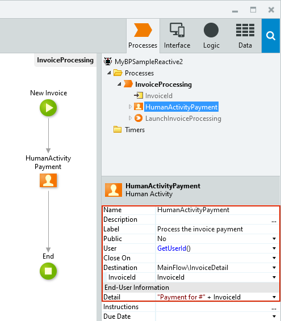Open the Public property dropdown
281x321 pixels.
coord(274,239)
